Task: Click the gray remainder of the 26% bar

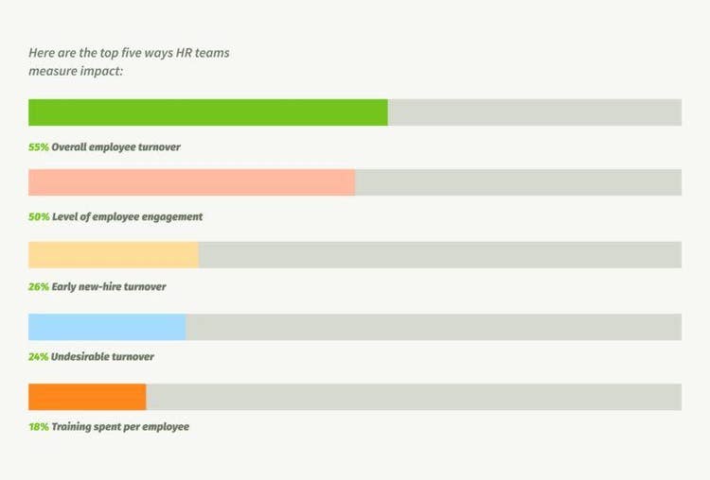Action: click(x=440, y=255)
